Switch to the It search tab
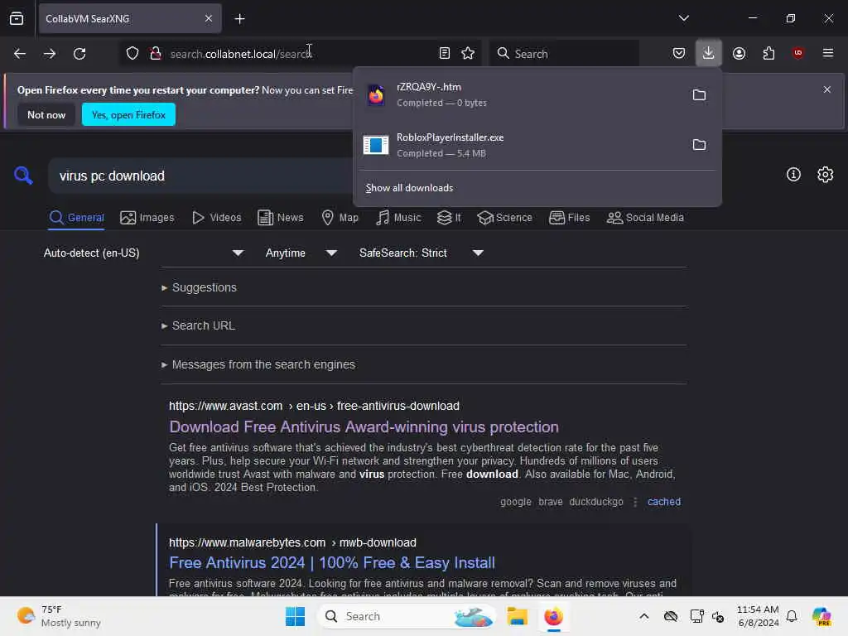Image resolution: width=848 pixels, height=636 pixels. 449,218
